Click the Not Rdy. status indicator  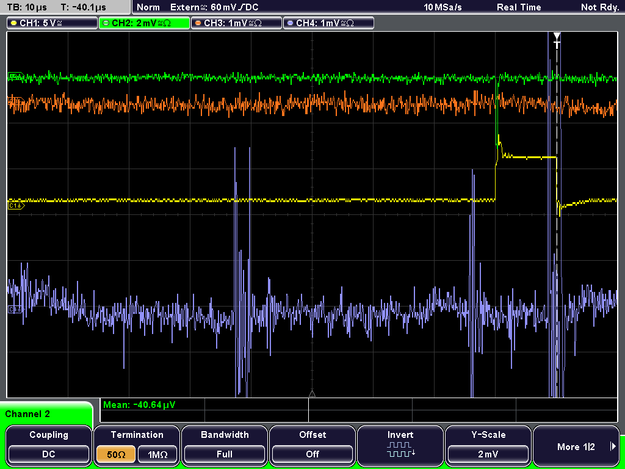[600, 7]
